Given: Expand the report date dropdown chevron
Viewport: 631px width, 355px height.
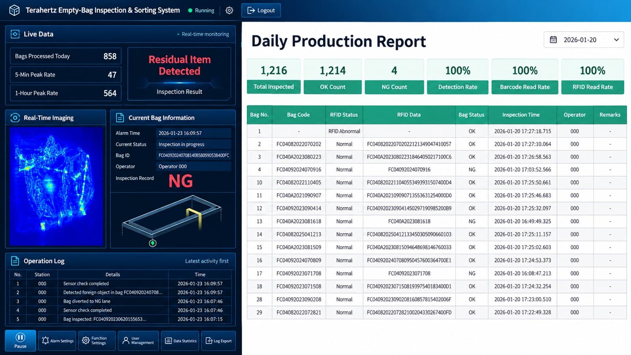Looking at the screenshot, I should click(616, 40).
